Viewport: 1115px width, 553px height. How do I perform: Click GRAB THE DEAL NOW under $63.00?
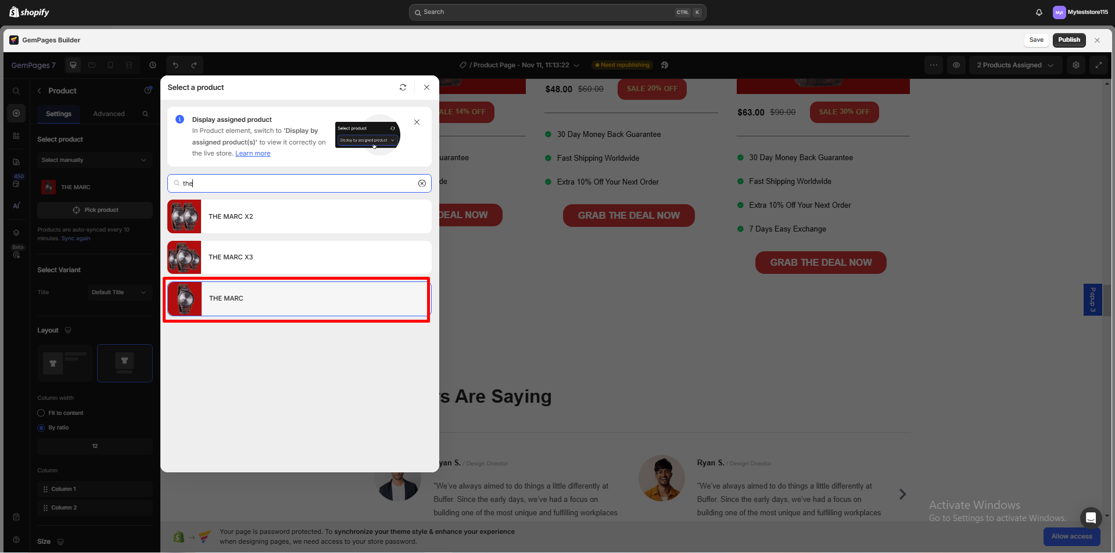[821, 262]
